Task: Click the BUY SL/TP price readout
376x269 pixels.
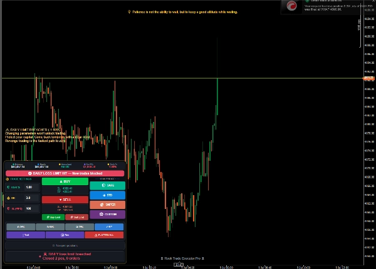Action: tap(65, 190)
